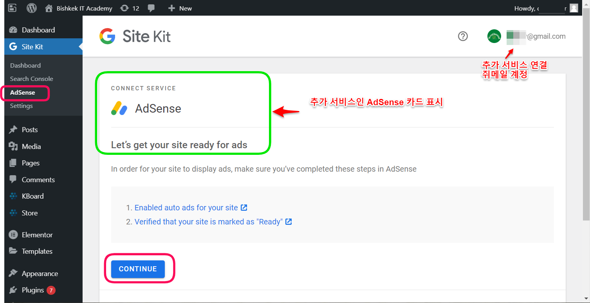Click the Dashboard menu label in sidebar
This screenshot has width=590, height=303.
tap(38, 30)
